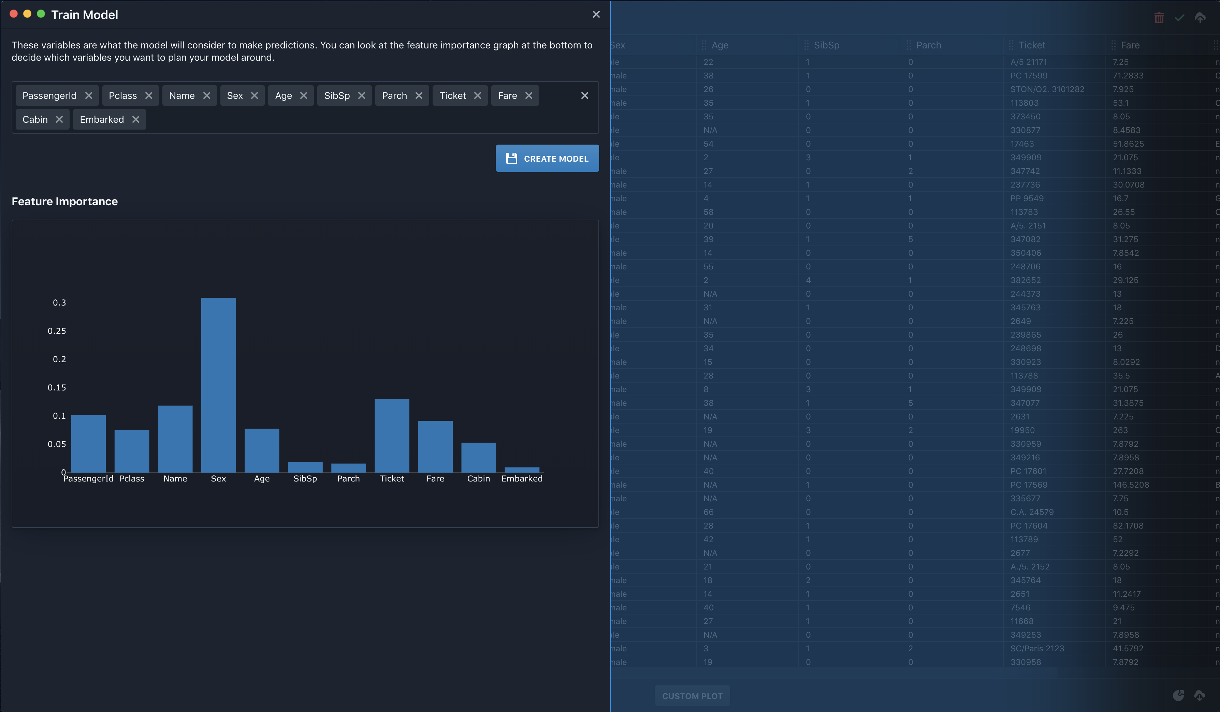The width and height of the screenshot is (1220, 712).
Task: Click the pie chart export icon
Action: click(x=1178, y=696)
